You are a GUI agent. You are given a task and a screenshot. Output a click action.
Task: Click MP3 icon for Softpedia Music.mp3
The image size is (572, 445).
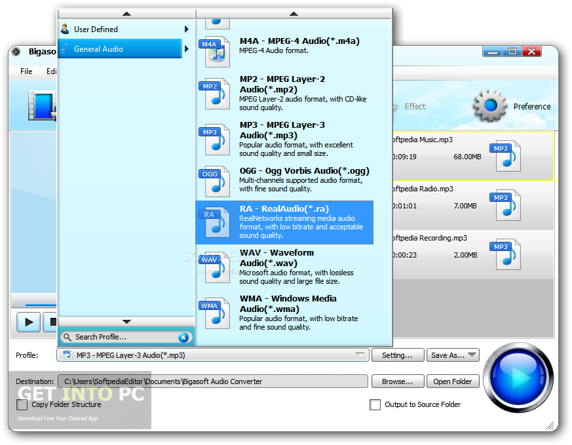(506, 156)
